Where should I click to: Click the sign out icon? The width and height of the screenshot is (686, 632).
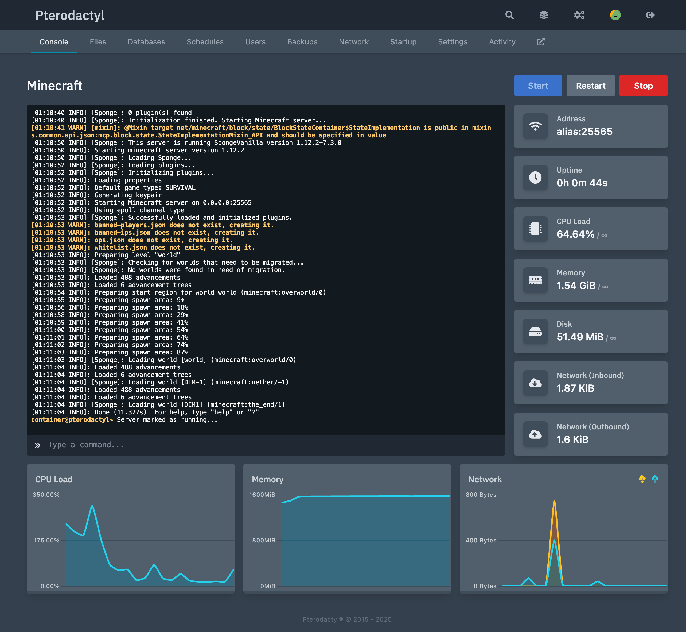650,15
